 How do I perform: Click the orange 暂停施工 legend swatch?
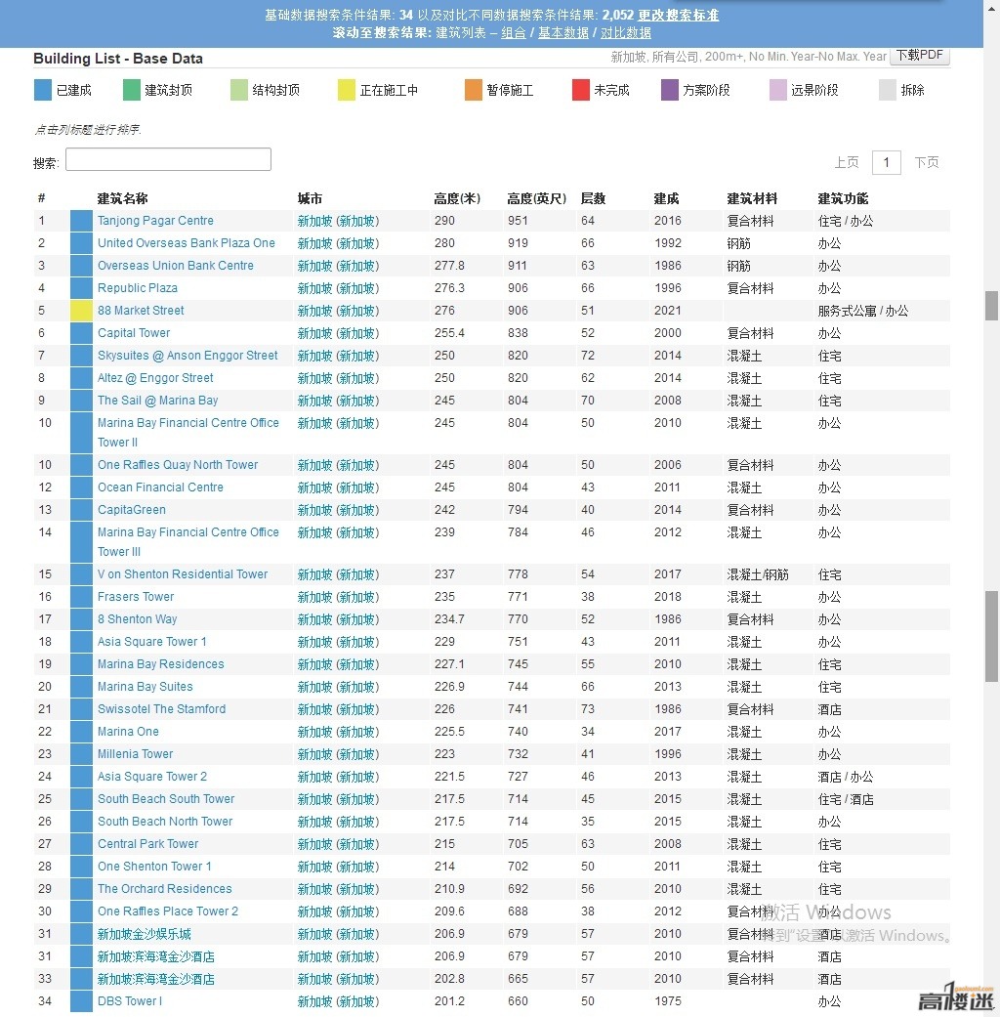click(474, 90)
